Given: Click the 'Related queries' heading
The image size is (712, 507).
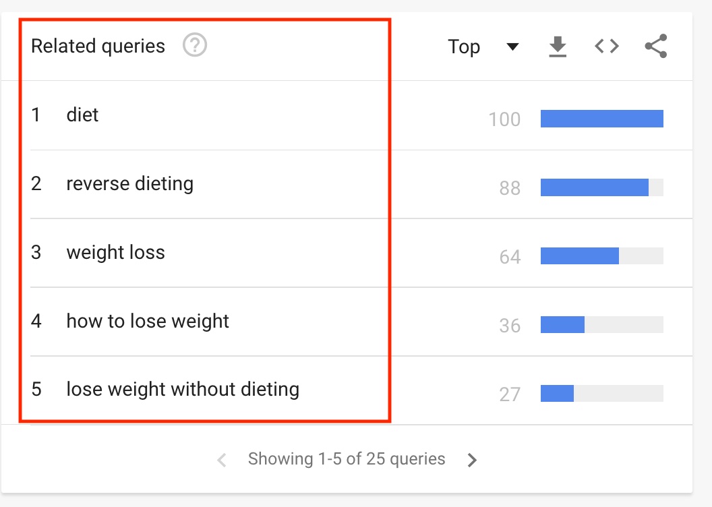Looking at the screenshot, I should pos(98,47).
